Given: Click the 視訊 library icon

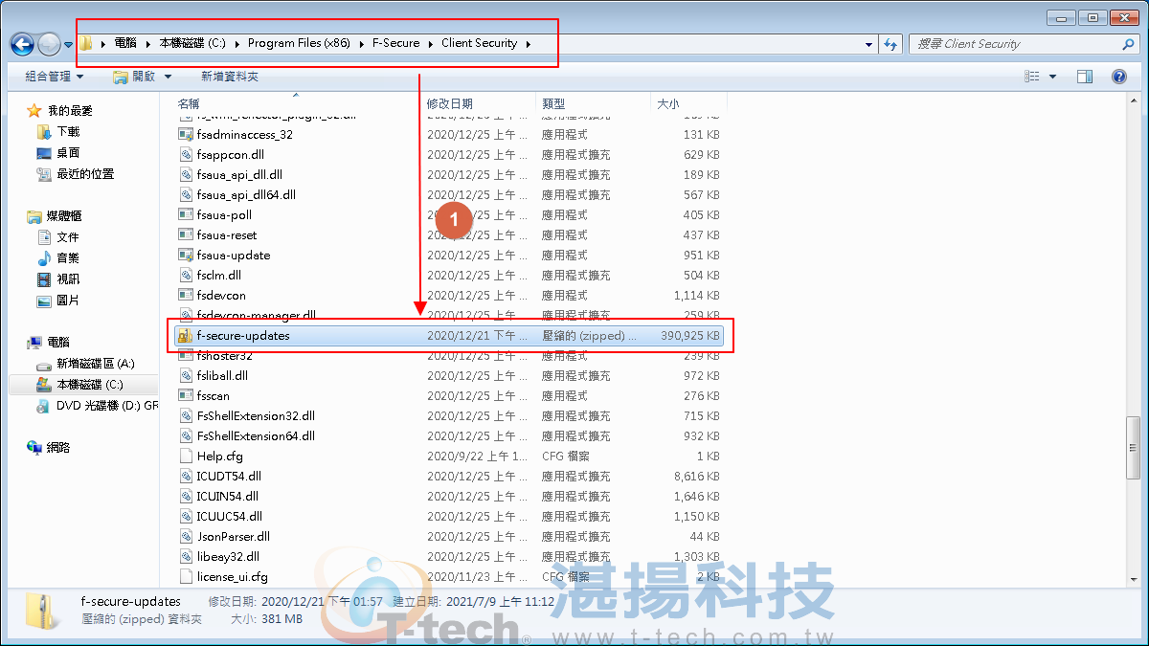Looking at the screenshot, I should coord(43,279).
